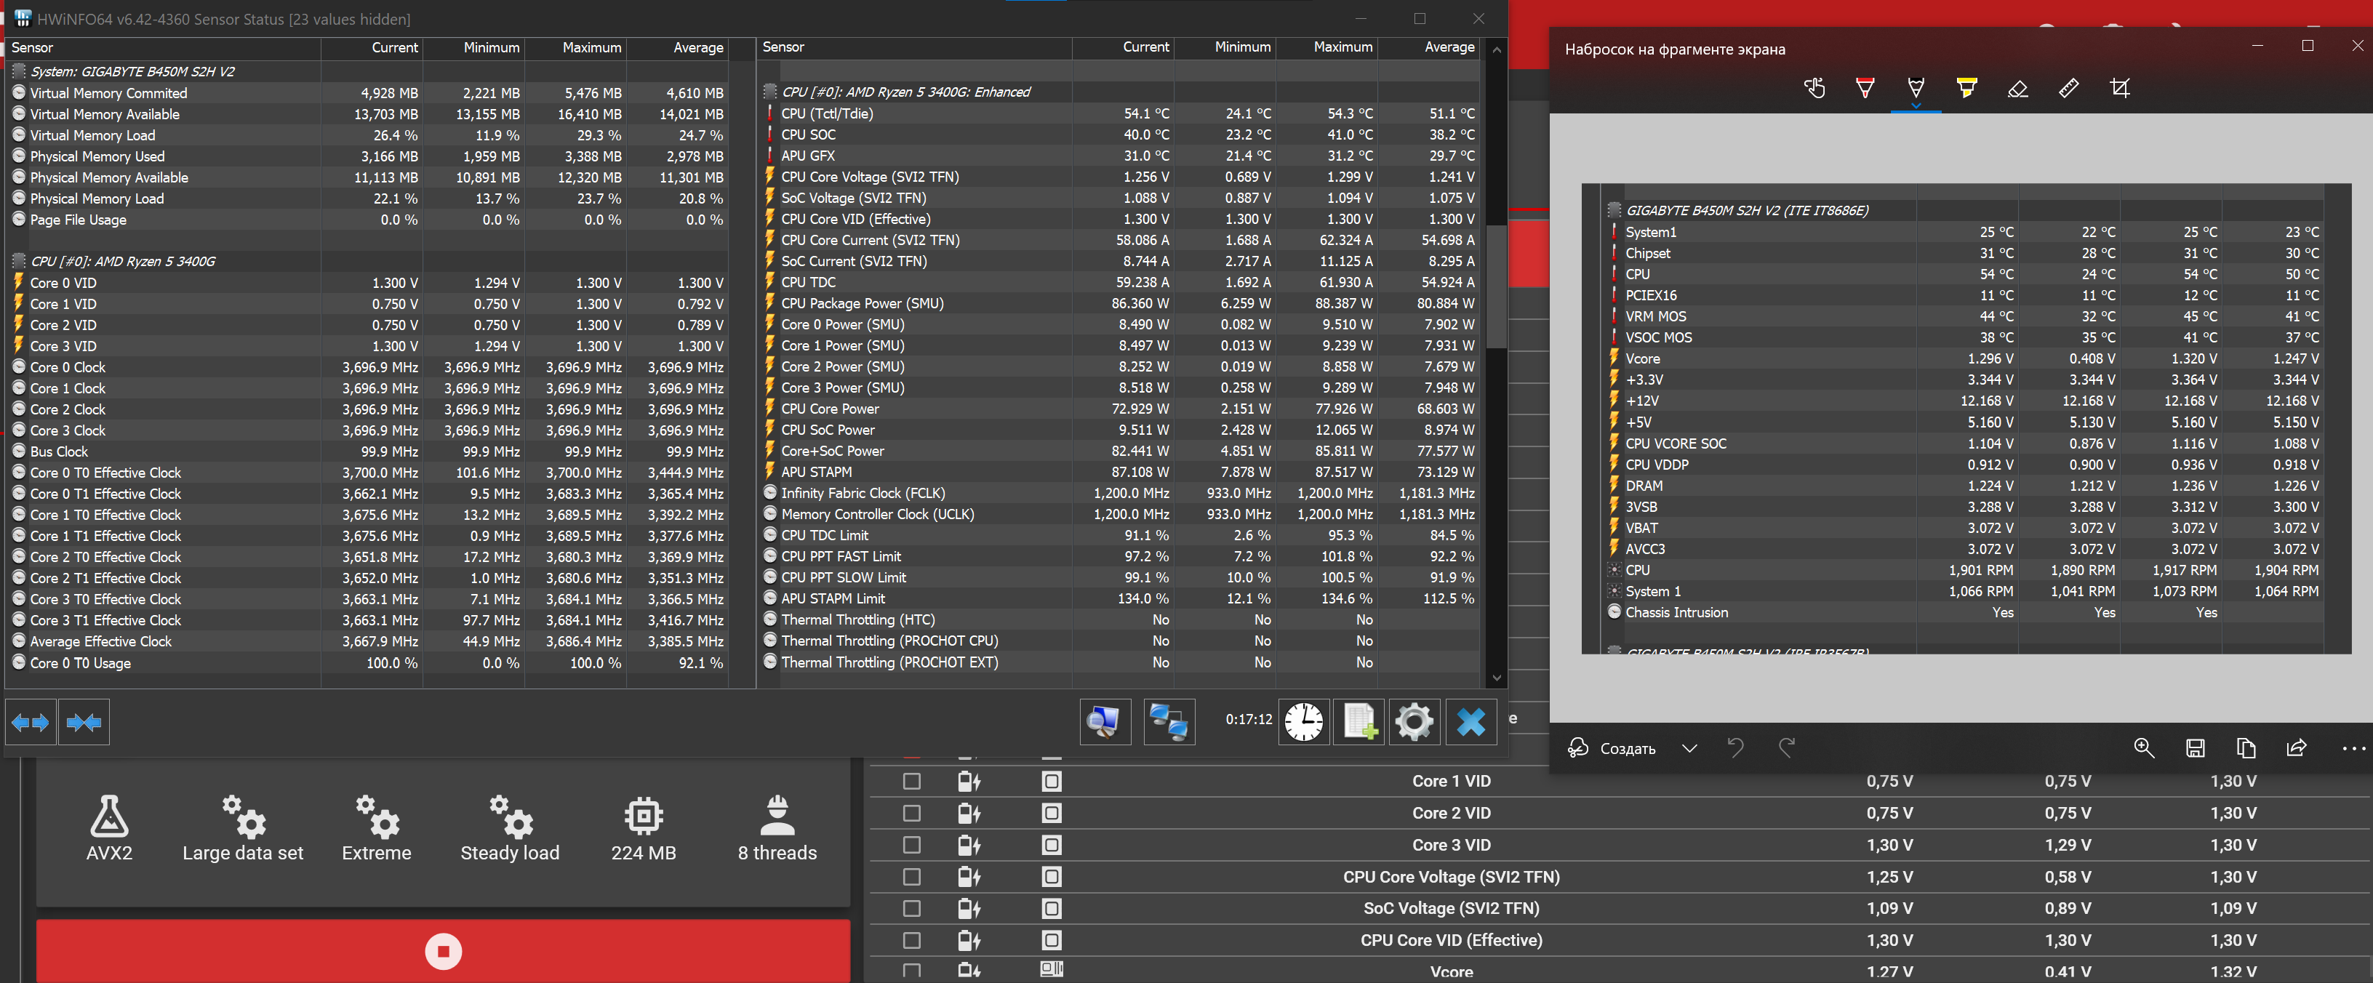This screenshot has height=983, width=2373.
Task: Choose the yellow highlighter tool
Action: click(1966, 89)
